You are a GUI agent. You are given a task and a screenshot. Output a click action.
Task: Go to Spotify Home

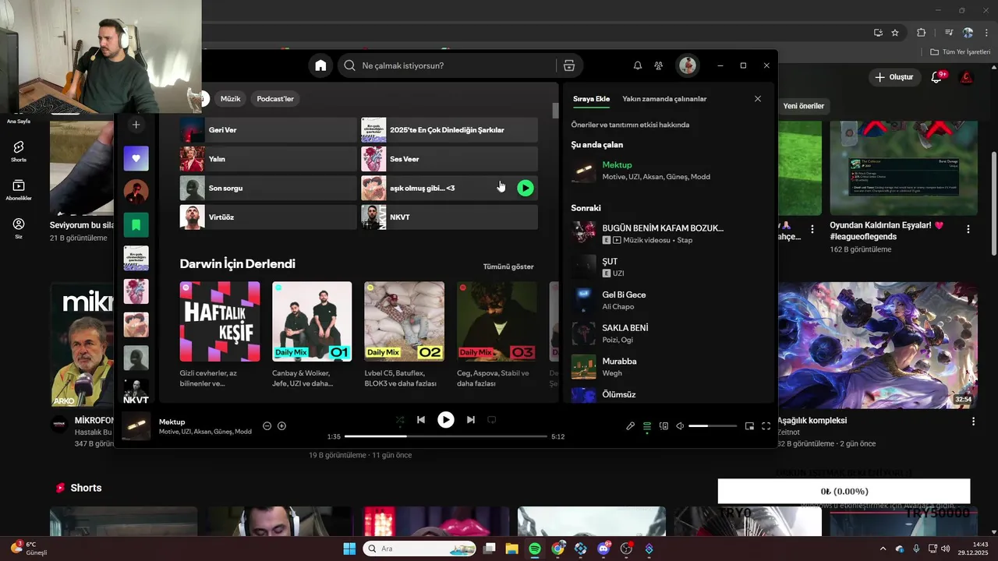[x=320, y=65]
